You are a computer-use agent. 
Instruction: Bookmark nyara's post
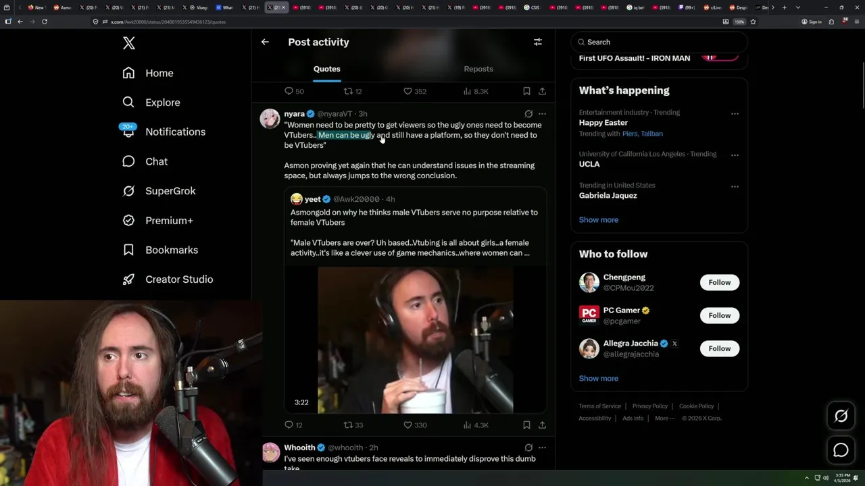point(526,425)
